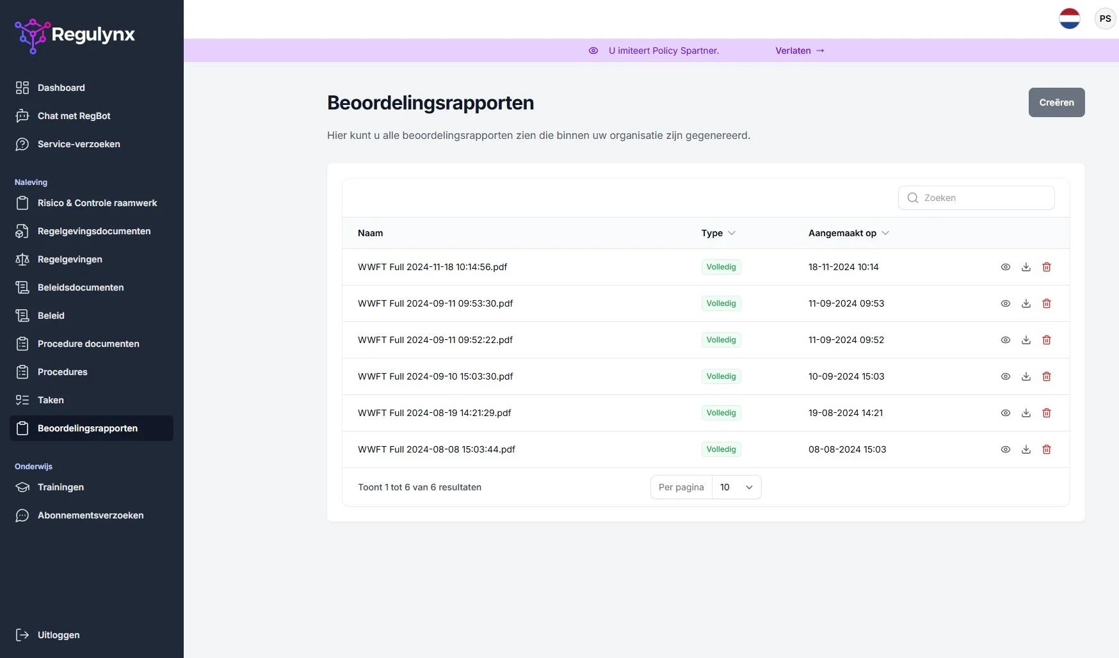
Task: Click the Dutch flag language icon
Action: click(x=1069, y=19)
